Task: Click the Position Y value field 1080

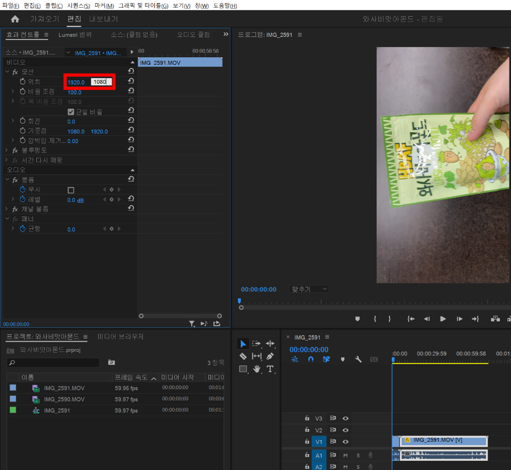Action: tap(101, 82)
